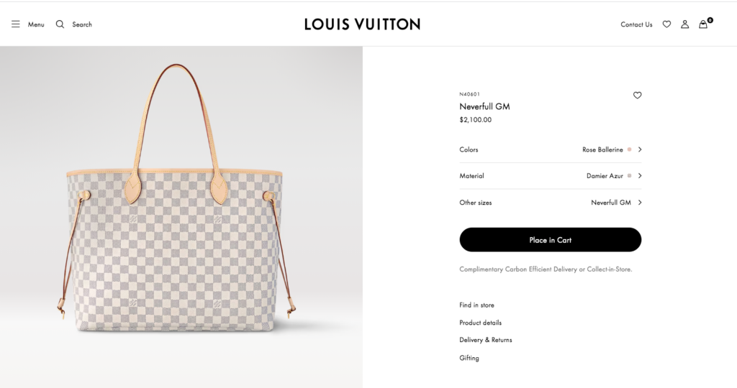Open the shopping bag cart icon
The height and width of the screenshot is (388, 737).
point(703,24)
